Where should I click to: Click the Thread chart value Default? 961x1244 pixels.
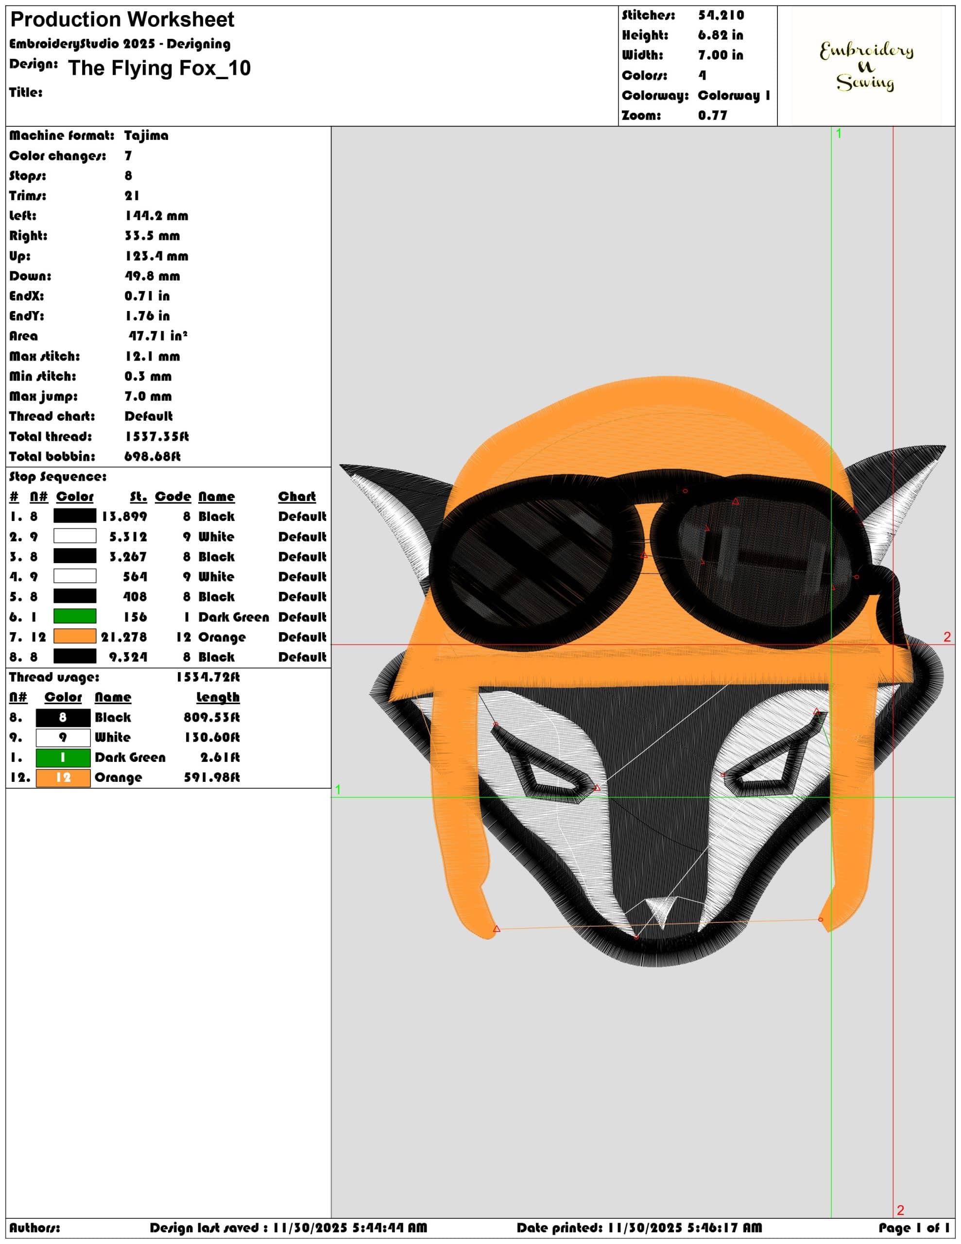pos(149,416)
